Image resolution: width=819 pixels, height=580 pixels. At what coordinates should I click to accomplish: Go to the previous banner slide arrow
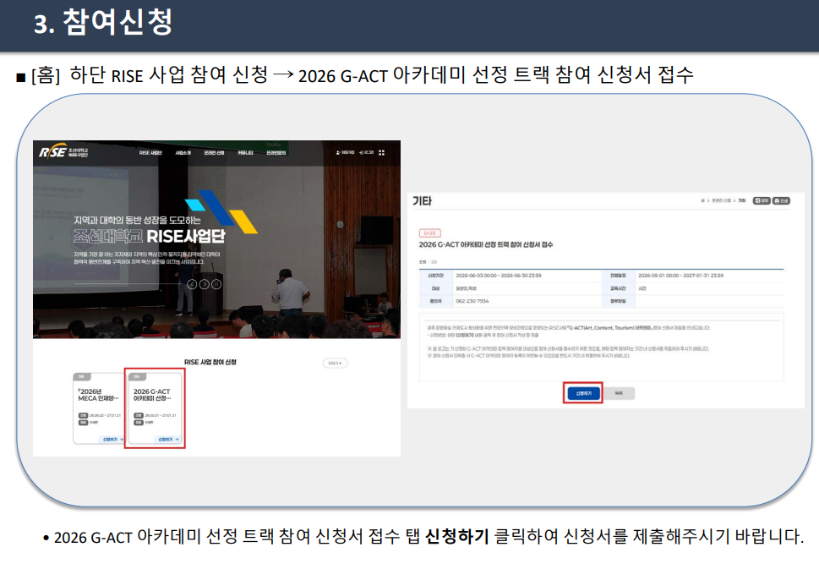tap(192, 284)
